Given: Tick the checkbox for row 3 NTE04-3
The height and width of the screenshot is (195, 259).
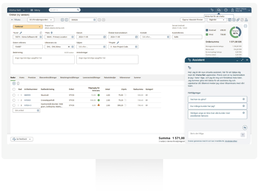Looking at the screenshot, I should coord(14,105).
